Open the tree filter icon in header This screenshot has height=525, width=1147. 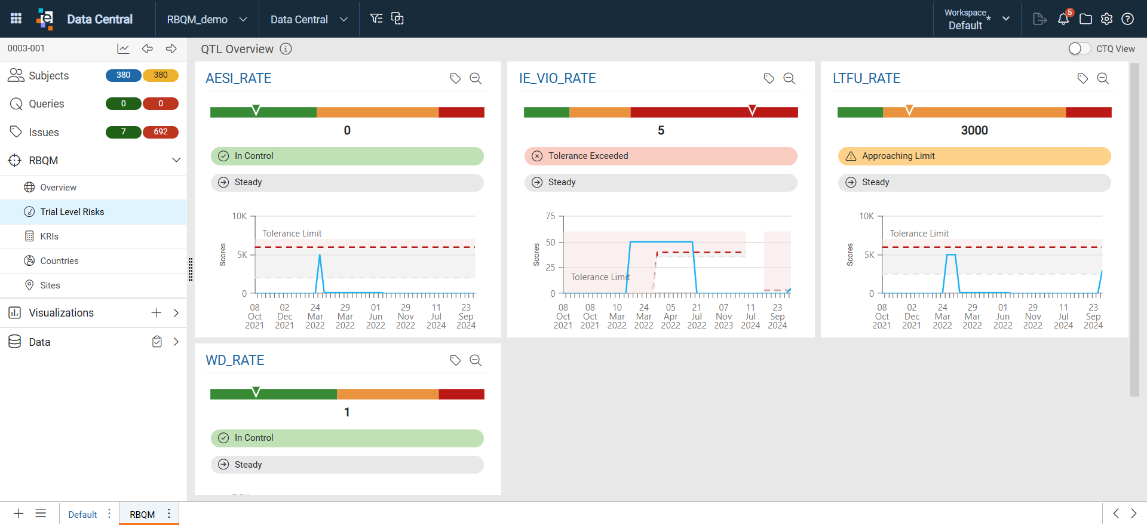point(376,19)
